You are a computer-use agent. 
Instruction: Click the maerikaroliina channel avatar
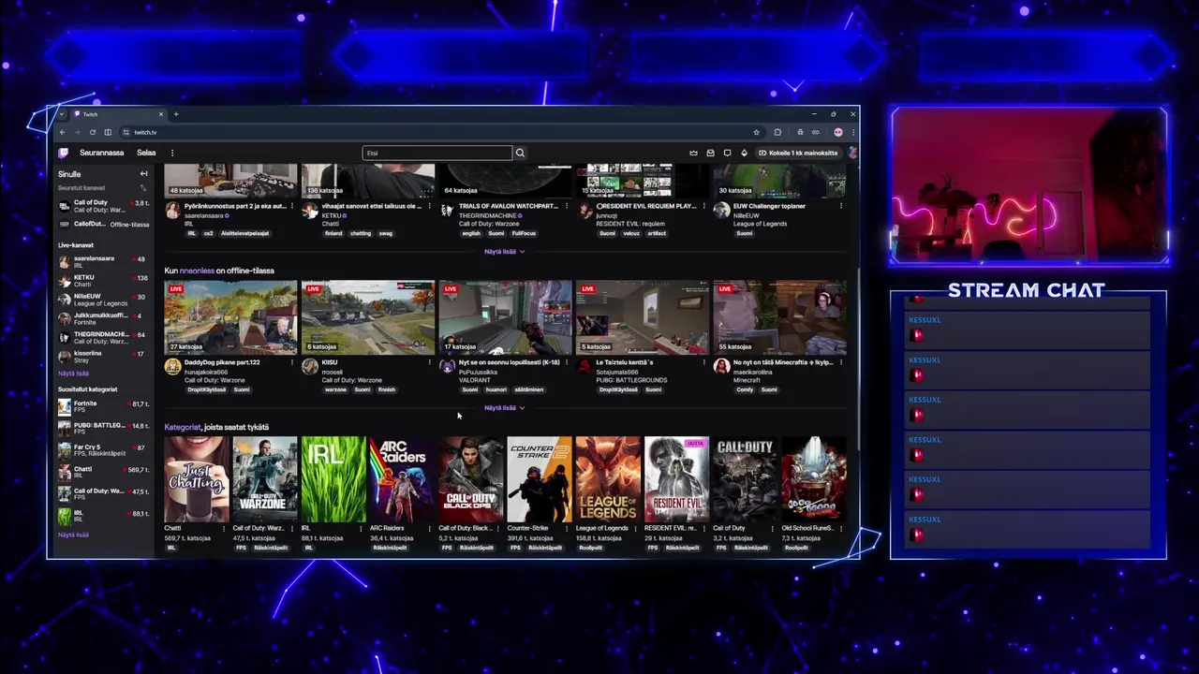click(x=721, y=367)
